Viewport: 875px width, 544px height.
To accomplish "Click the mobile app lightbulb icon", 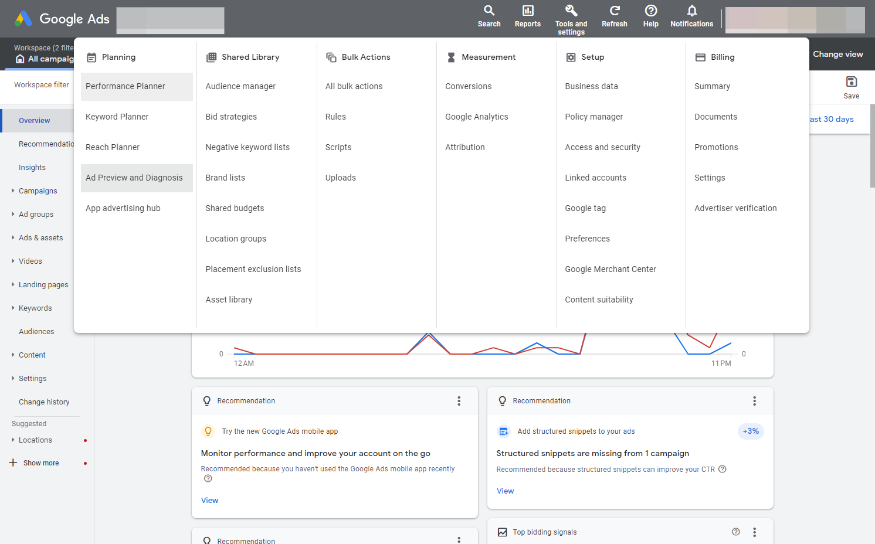I will [208, 431].
